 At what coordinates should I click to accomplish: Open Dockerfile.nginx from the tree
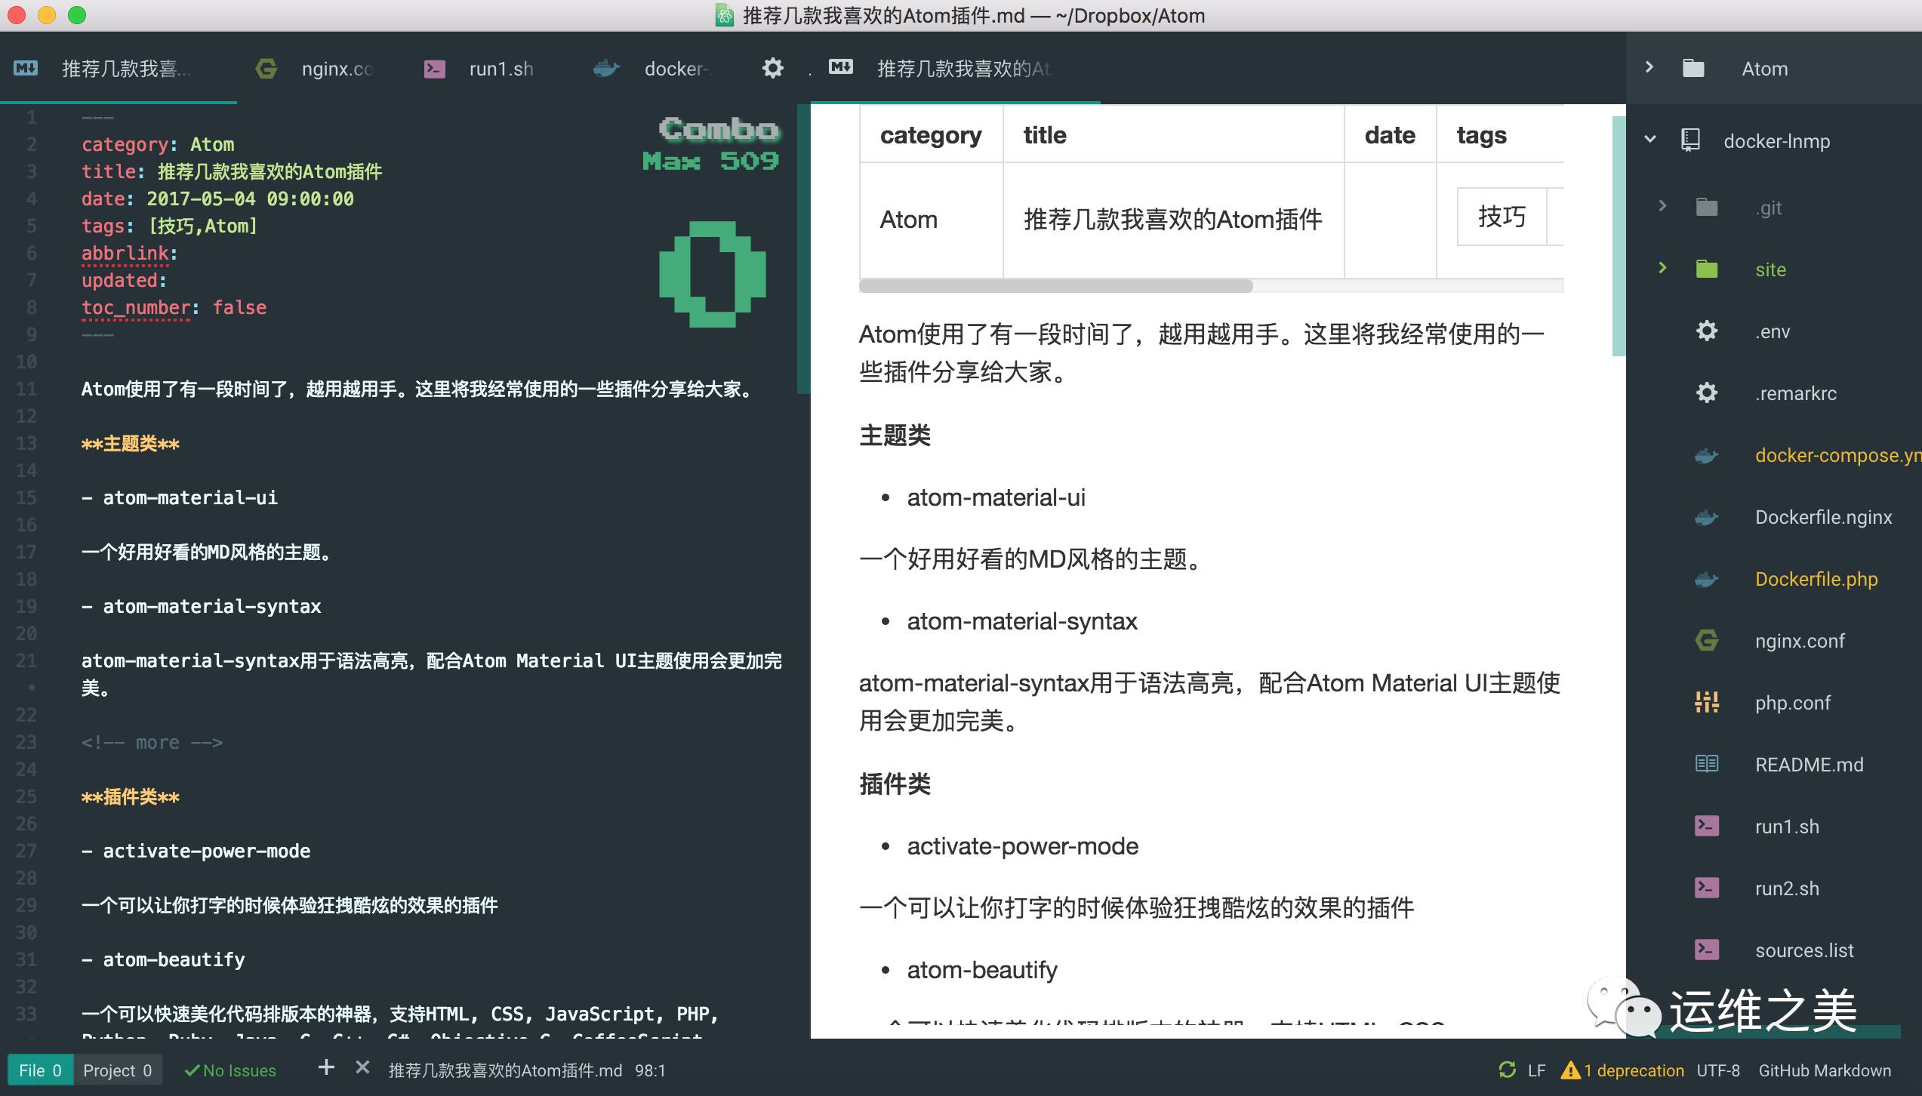pos(1823,517)
